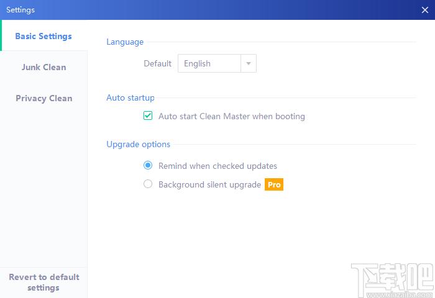Click the orange Pro badge
This screenshot has height=298, width=435.
[274, 184]
